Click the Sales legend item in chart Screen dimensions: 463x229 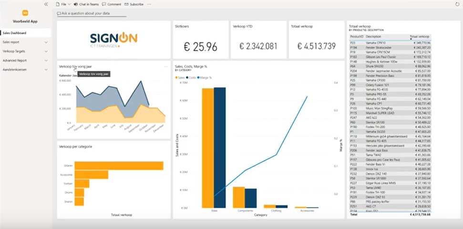click(181, 77)
